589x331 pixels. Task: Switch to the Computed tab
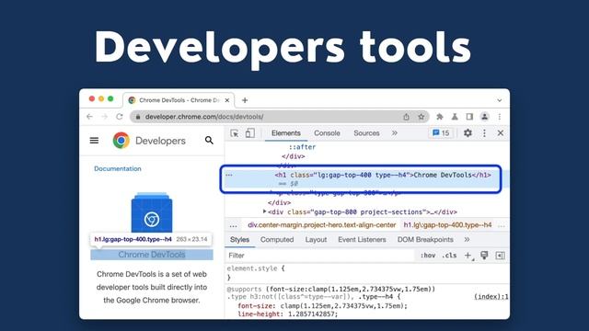coord(277,239)
